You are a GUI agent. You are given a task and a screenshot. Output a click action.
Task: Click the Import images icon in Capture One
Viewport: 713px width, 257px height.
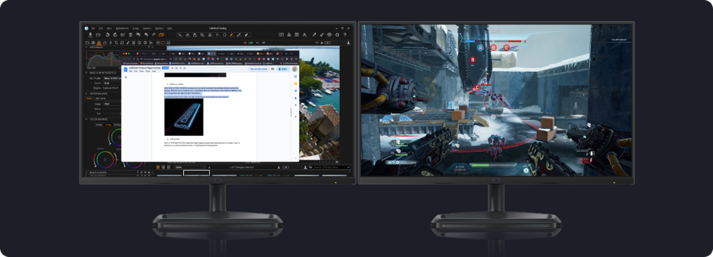tap(90, 35)
